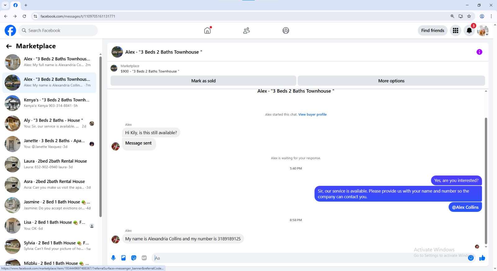
Task: Click 'Hi Kily, is this still available?' message
Action: point(151,133)
